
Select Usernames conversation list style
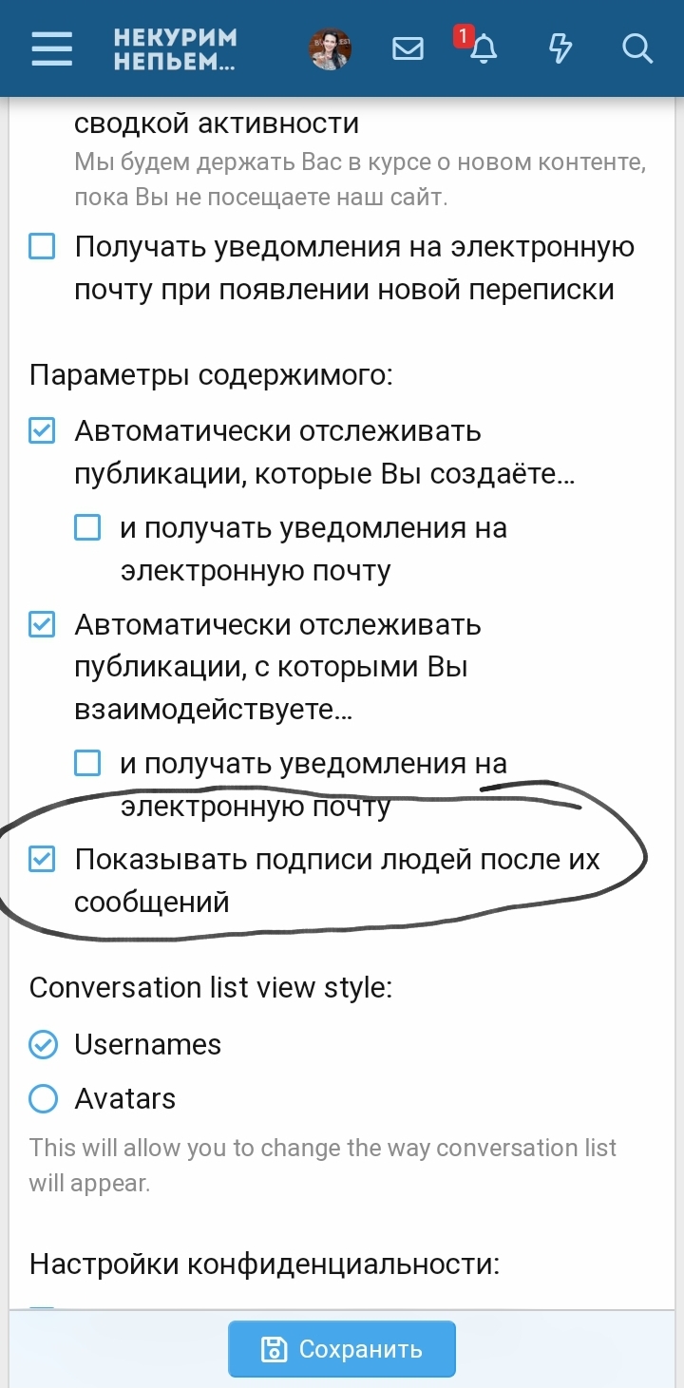(43, 1045)
